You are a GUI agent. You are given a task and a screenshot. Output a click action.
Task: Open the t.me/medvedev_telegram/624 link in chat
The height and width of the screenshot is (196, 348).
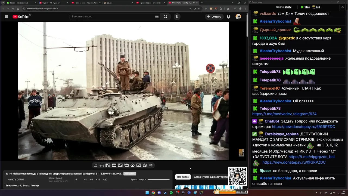click(284, 114)
